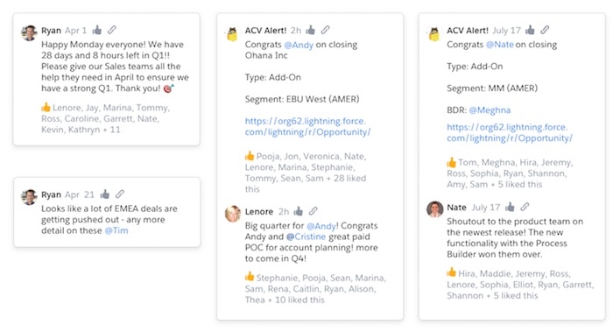Copy link of ACV Alert July 17 post

pyautogui.click(x=545, y=30)
